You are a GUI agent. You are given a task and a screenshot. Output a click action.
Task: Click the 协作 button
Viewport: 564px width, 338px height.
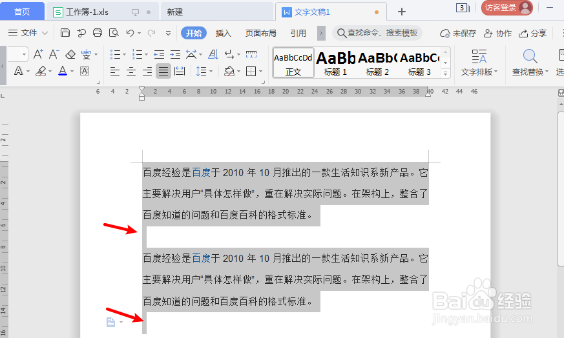(x=498, y=33)
